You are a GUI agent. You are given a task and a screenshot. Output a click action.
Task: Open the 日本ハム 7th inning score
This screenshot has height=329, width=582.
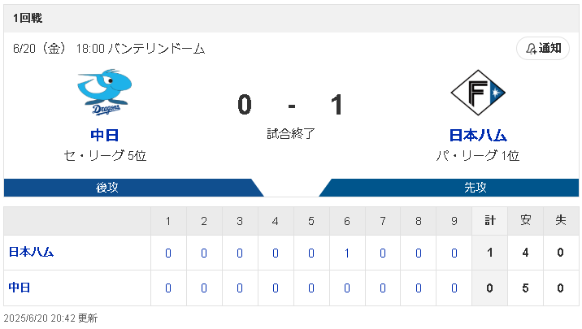coord(383,253)
